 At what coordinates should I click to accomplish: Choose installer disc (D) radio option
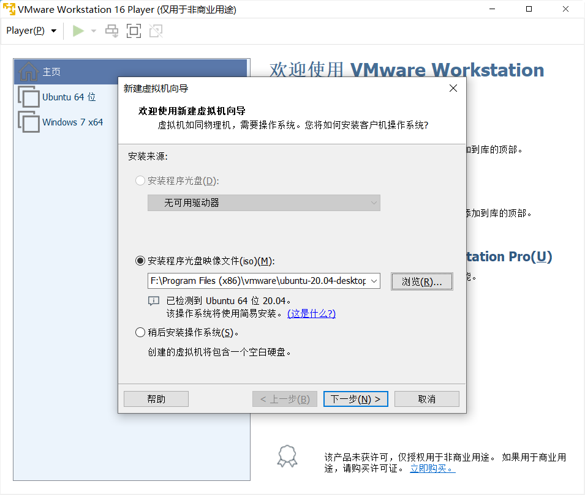140,181
